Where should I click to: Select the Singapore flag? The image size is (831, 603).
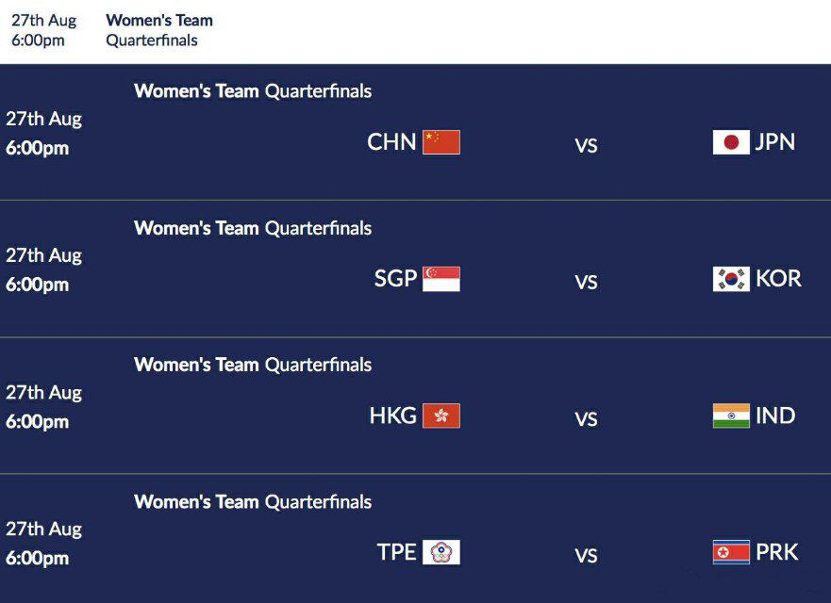(440, 279)
